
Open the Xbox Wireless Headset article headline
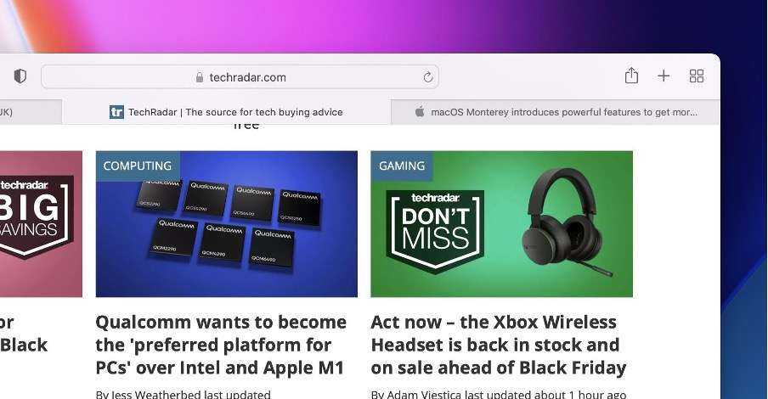[x=499, y=345]
